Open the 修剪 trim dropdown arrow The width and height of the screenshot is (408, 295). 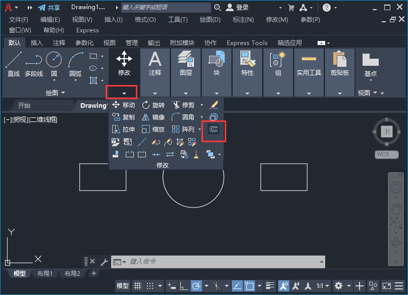pyautogui.click(x=201, y=105)
